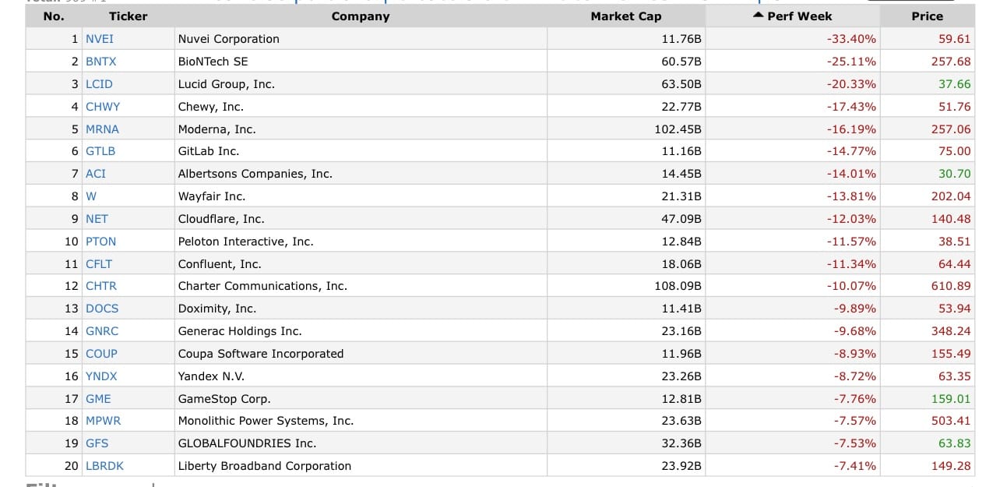Viewport: 1000px width, 487px height.
Task: Open the BNTX ticker link
Action: pyautogui.click(x=101, y=62)
